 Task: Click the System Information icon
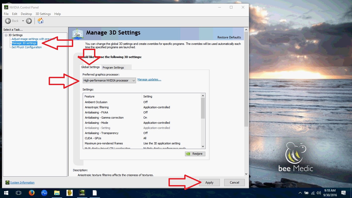(7, 183)
